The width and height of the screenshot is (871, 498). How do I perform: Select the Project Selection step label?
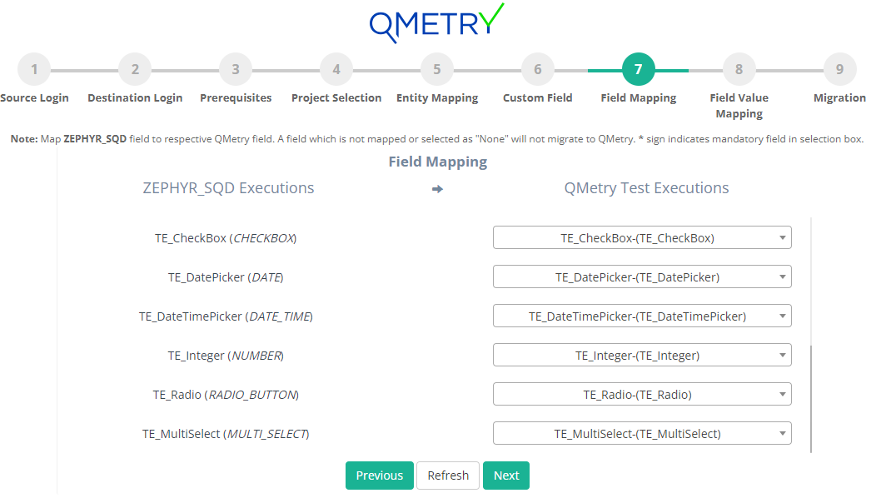[336, 98]
